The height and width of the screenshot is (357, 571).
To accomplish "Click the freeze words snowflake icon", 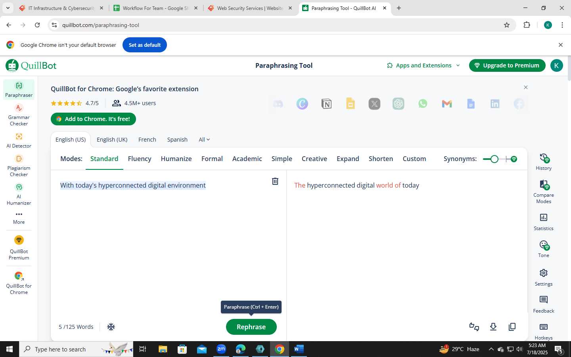I will [111, 327].
